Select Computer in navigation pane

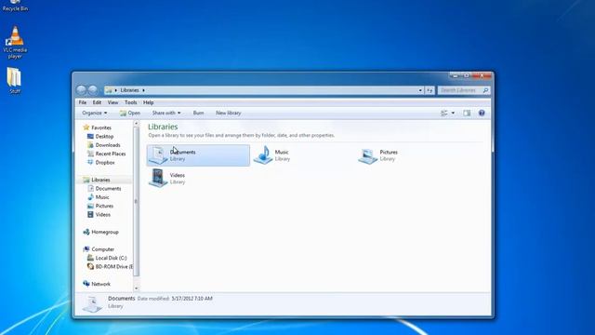point(99,249)
